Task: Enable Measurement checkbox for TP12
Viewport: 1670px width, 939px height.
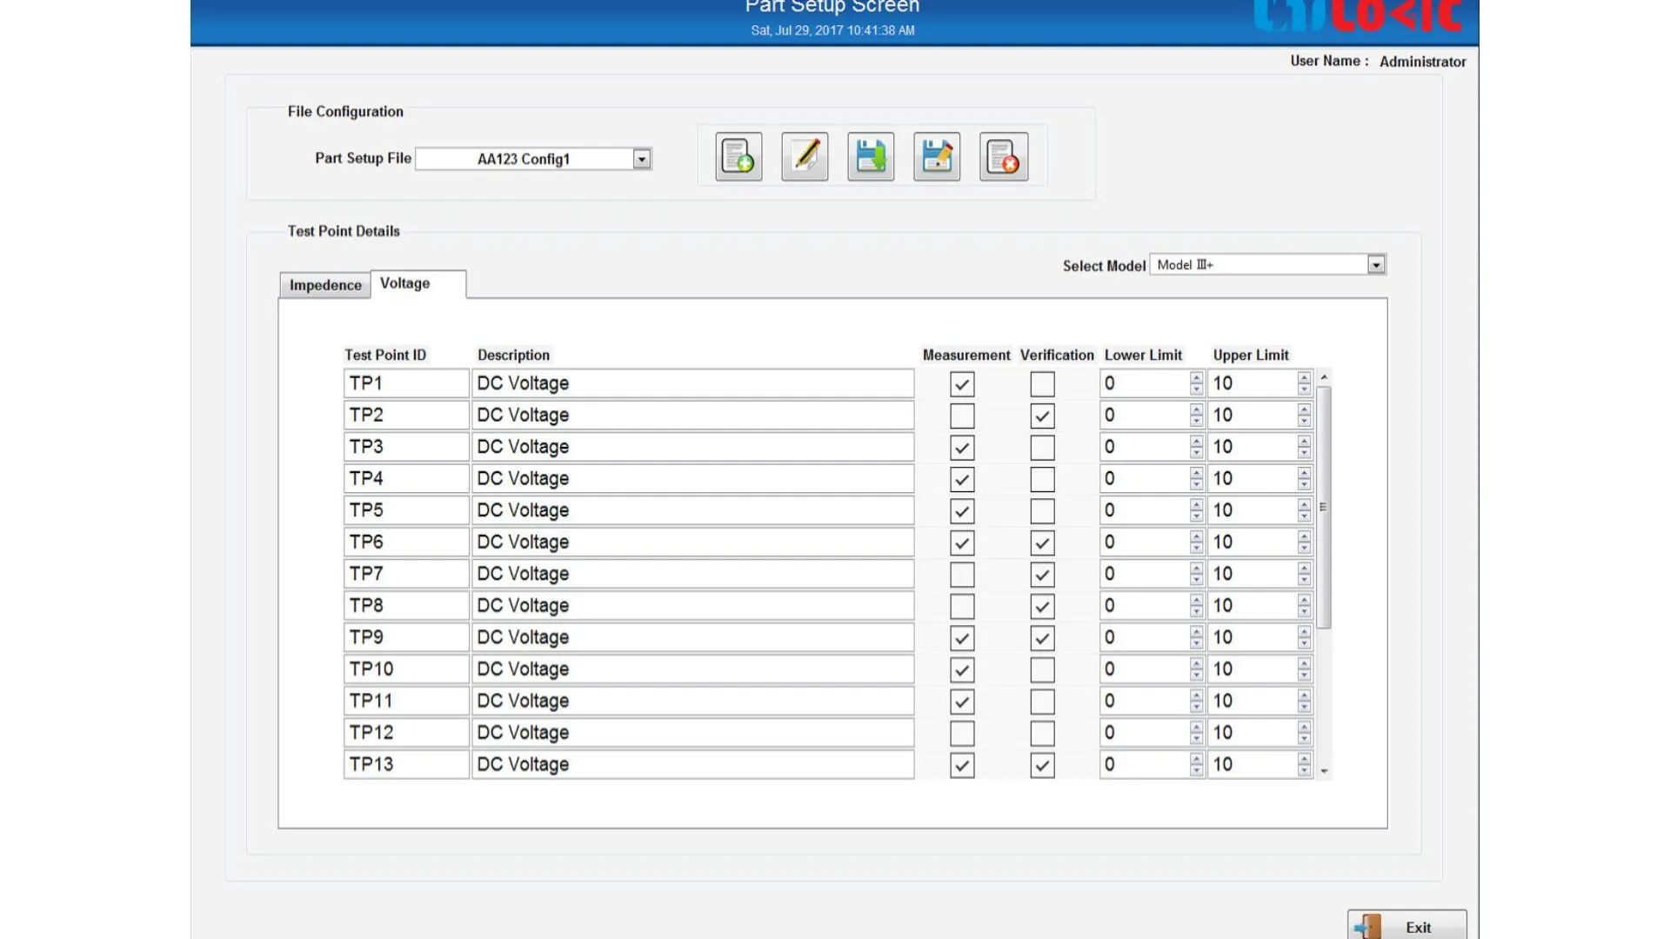Action: click(962, 733)
